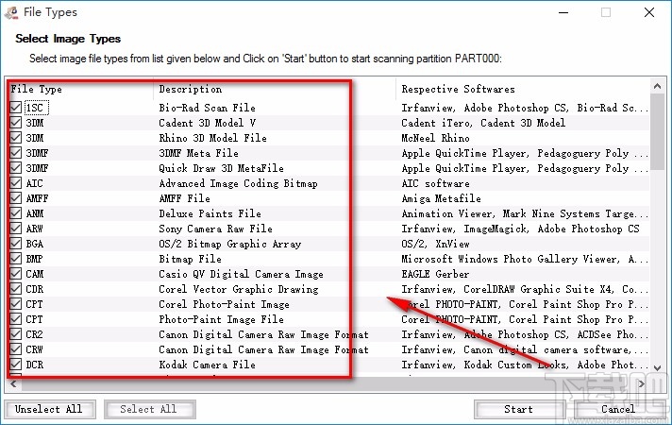Uncheck the BMP file type checkbox
672x425 pixels.
tap(16, 258)
